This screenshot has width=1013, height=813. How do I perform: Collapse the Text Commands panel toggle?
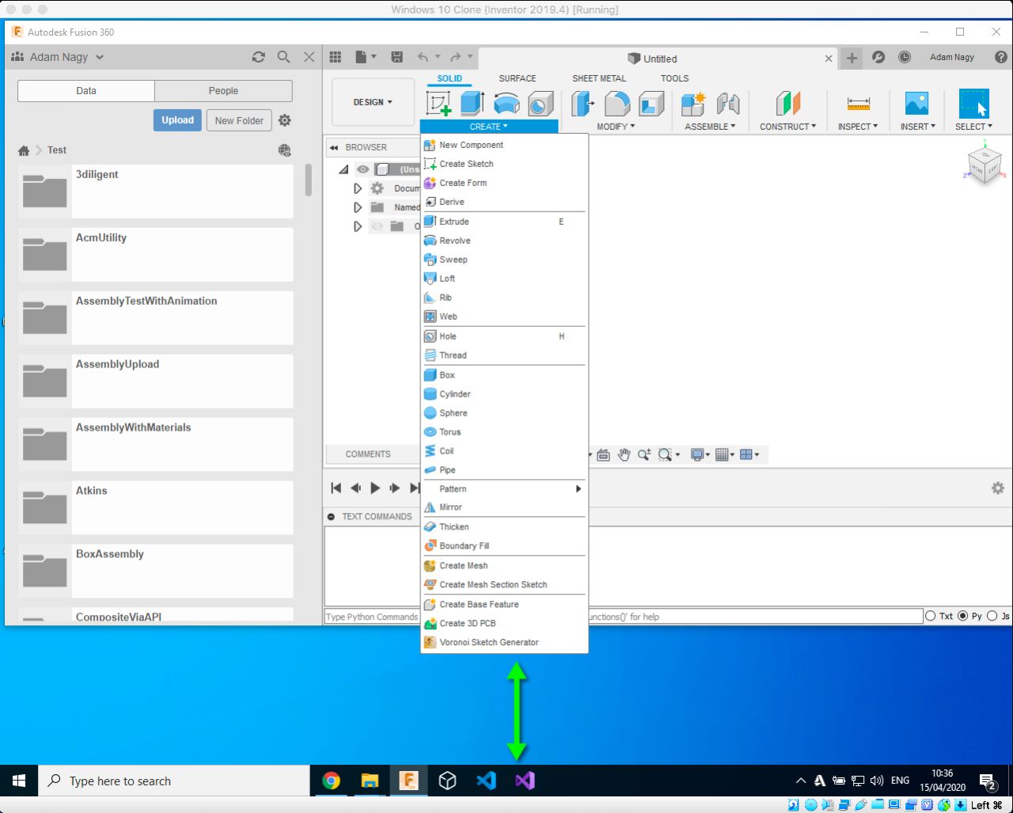331,516
